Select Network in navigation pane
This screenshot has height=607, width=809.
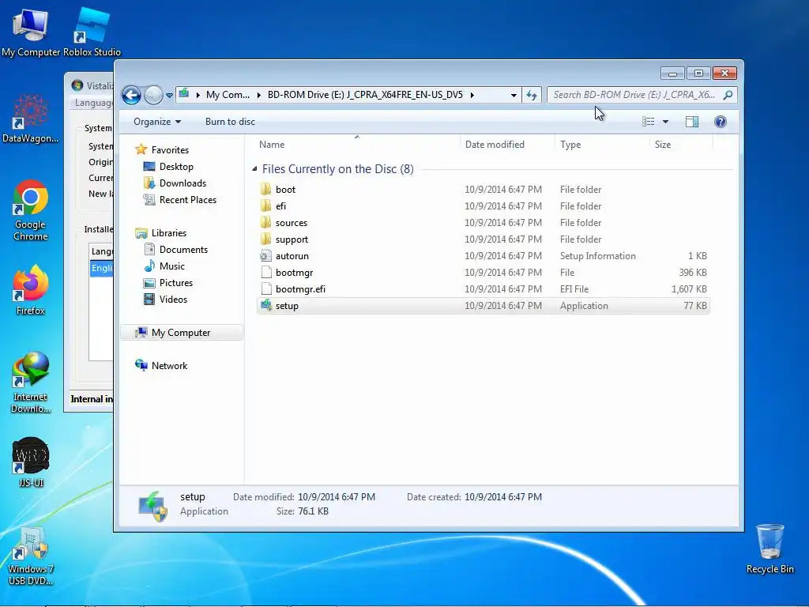[169, 366]
